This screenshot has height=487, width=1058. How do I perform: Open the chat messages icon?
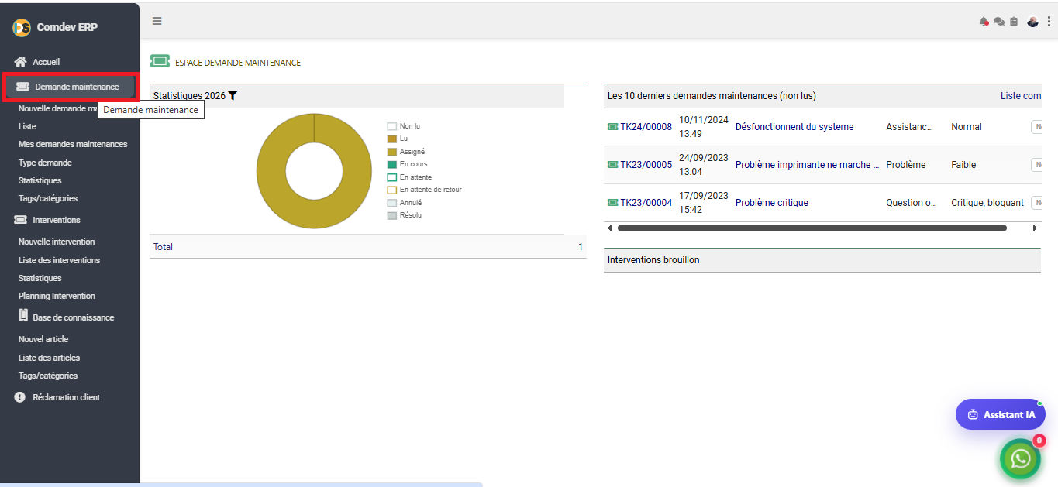tap(999, 22)
